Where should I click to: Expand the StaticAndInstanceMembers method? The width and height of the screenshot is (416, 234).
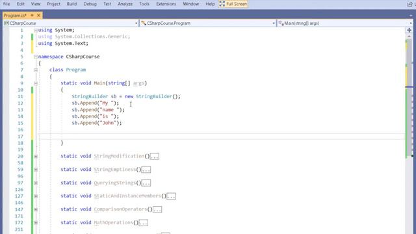pos(36,196)
